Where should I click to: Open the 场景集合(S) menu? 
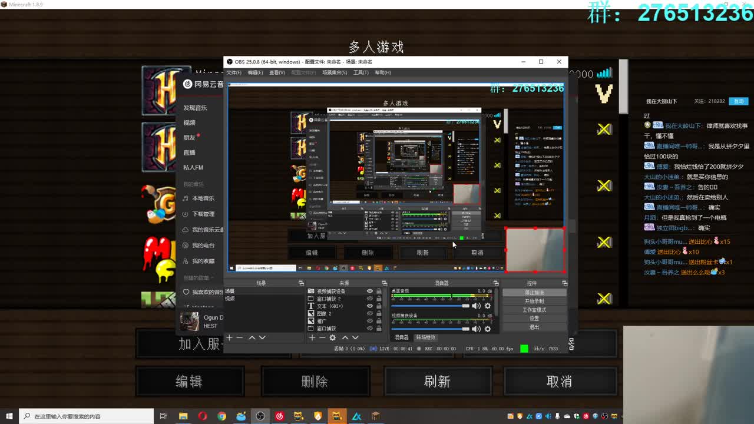(x=335, y=72)
